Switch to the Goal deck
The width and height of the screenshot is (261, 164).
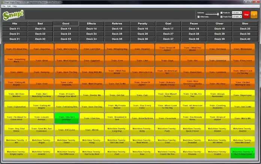168,23
